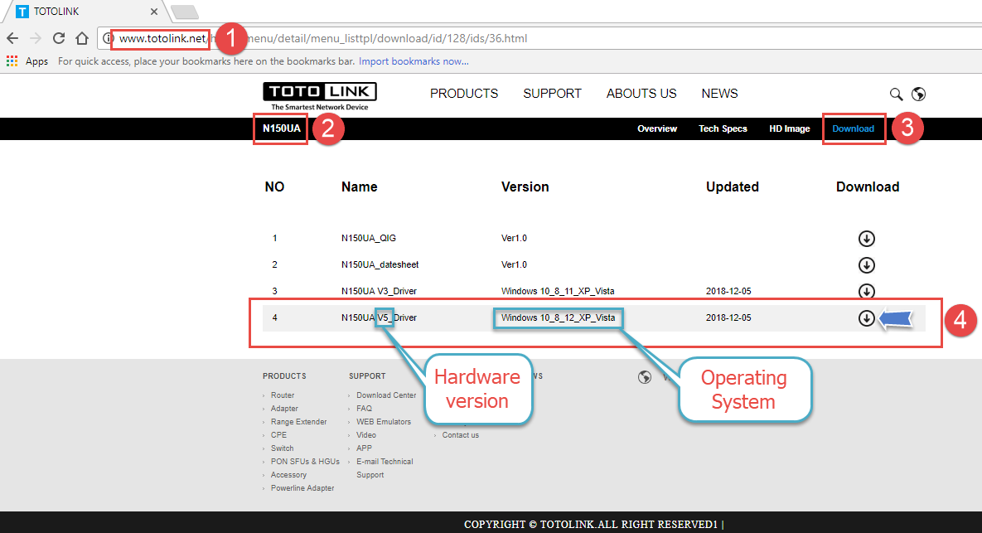Open the Range Extender footer link
Screen dimensions: 982x533
tap(298, 422)
